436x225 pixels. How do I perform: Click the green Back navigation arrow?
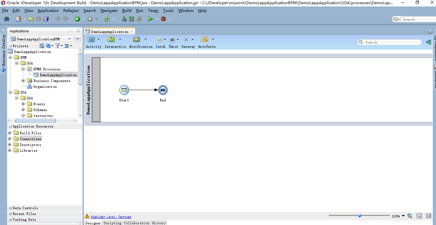tap(77, 19)
